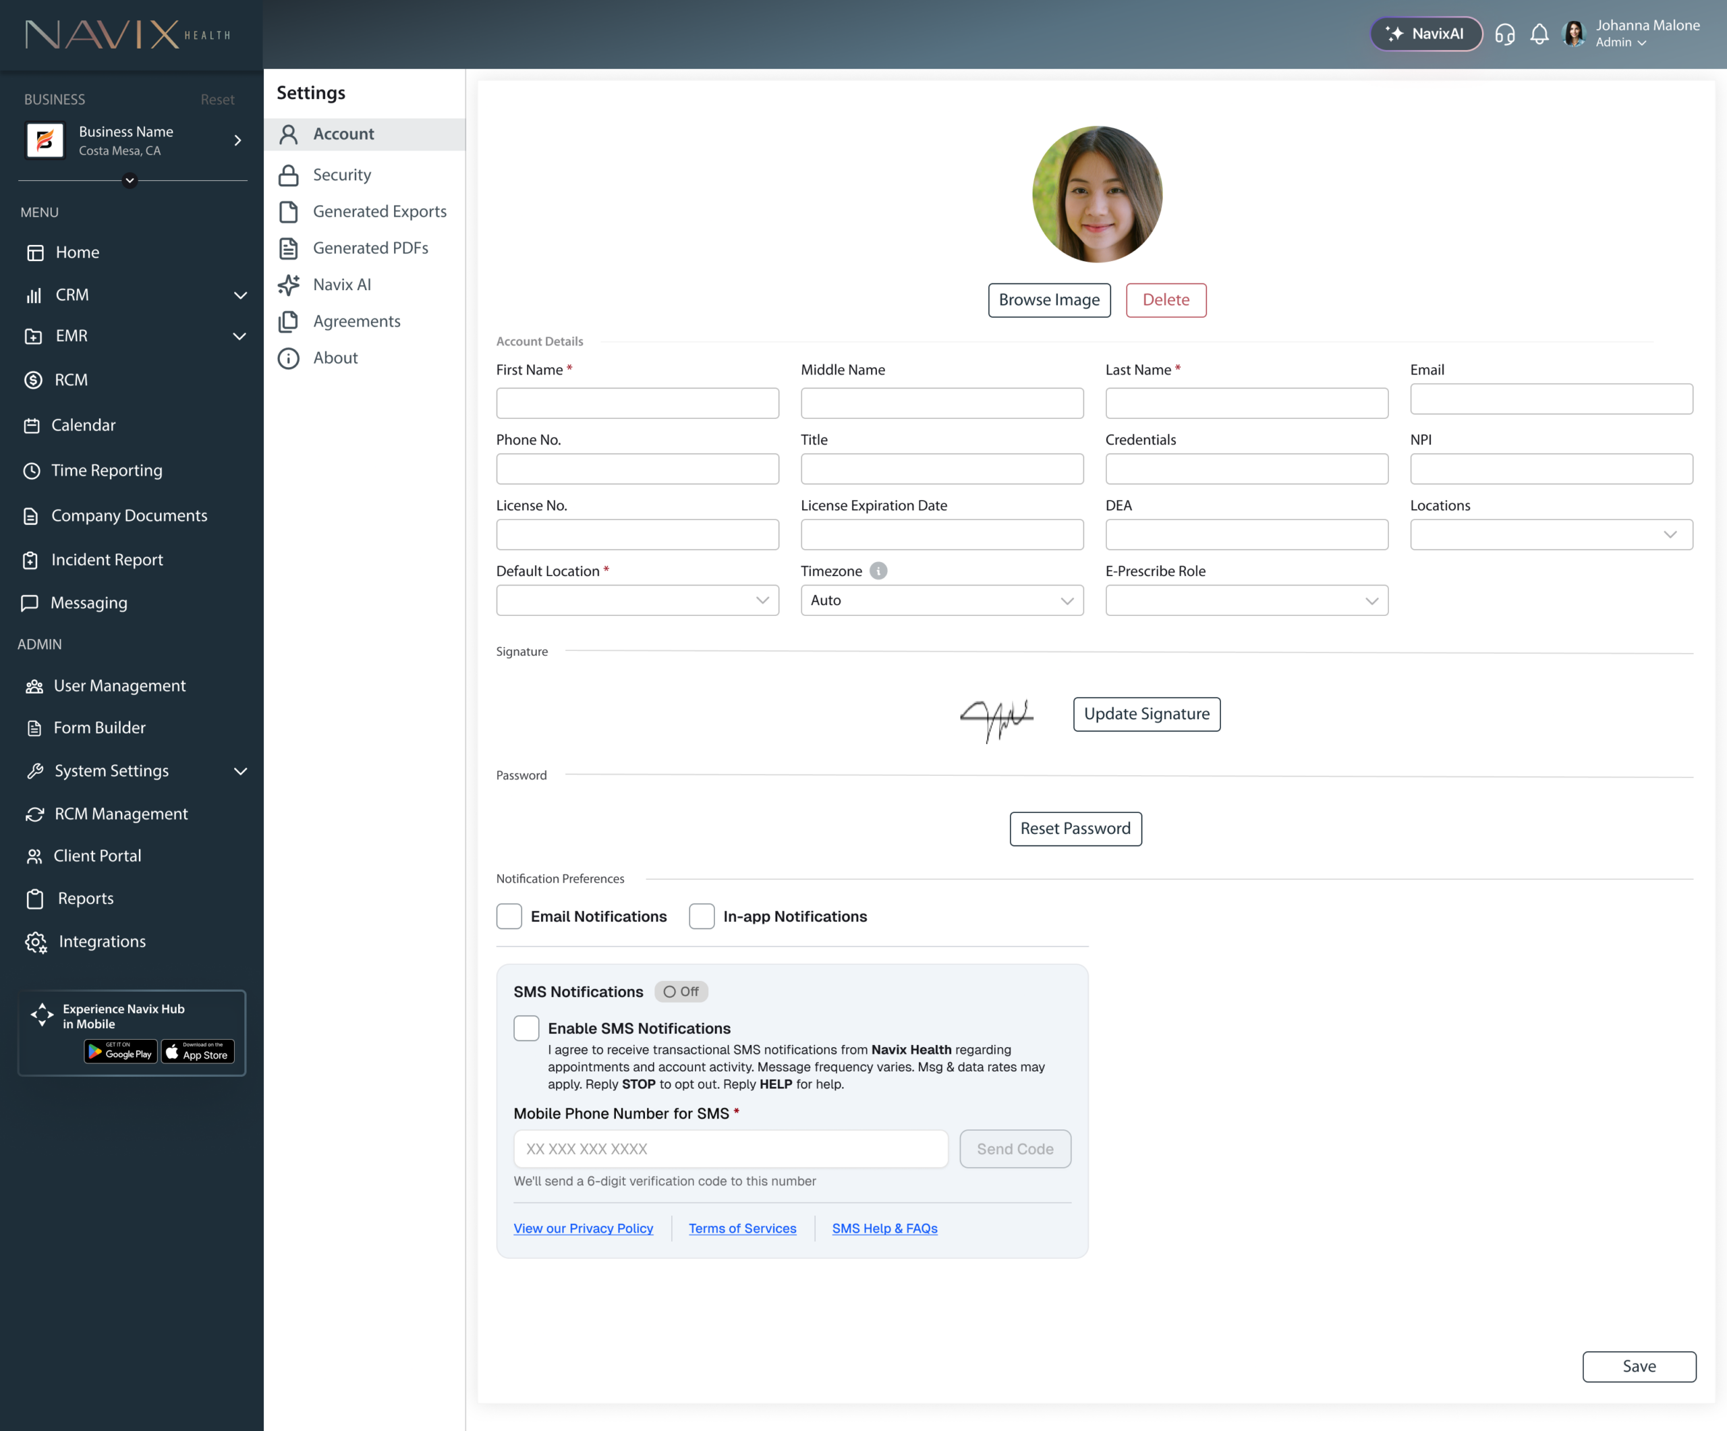1727x1431 pixels.
Task: Click the Timezone info icon
Action: click(878, 571)
